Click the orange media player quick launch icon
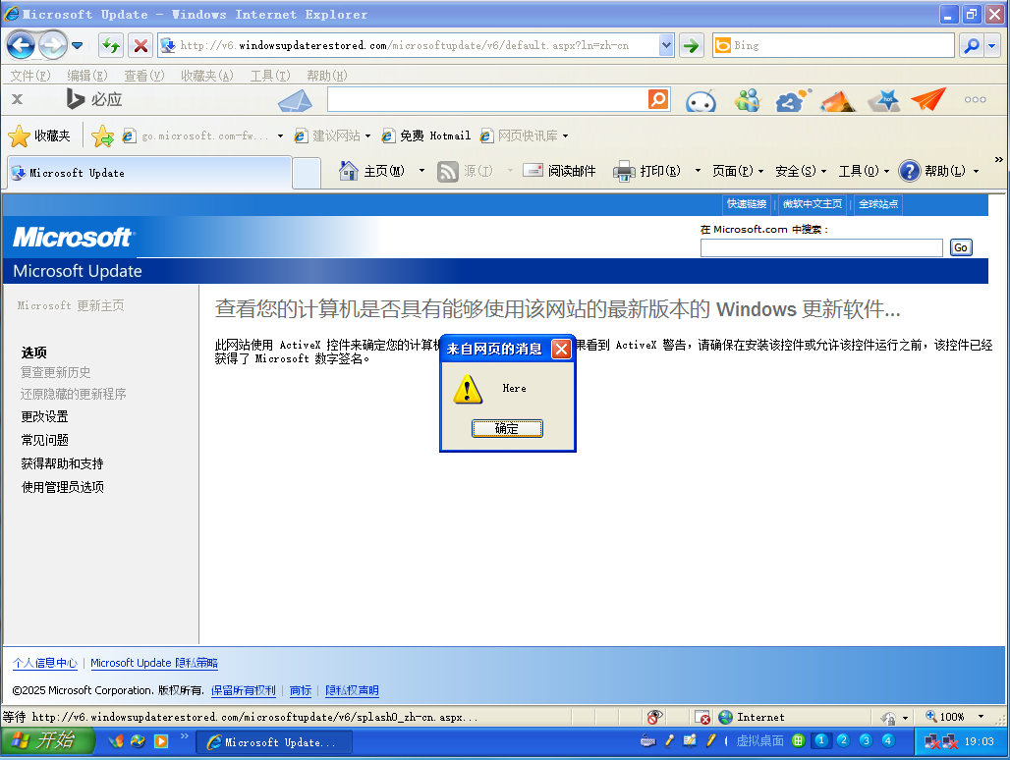Screen dimensions: 1010x760 pos(161,741)
